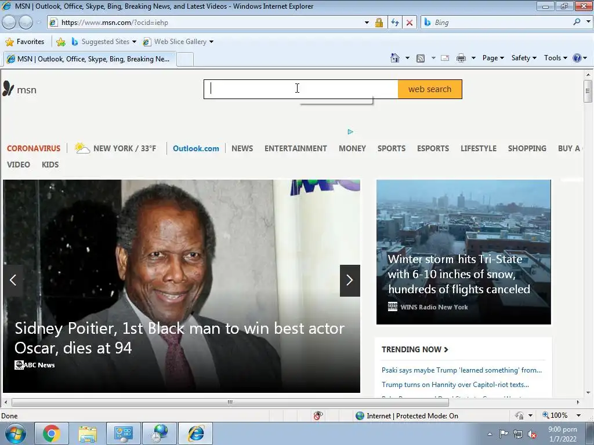Screen dimensions: 594x445
Task: Show previous slide in headline carousel
Action: tap(13, 280)
